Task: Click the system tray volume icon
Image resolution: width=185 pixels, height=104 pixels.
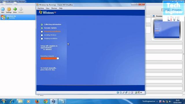Action: point(170,101)
